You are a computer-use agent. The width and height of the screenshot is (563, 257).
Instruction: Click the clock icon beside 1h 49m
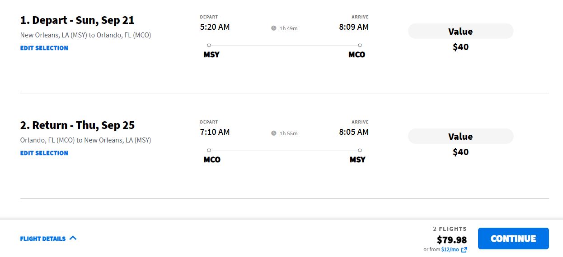[274, 28]
